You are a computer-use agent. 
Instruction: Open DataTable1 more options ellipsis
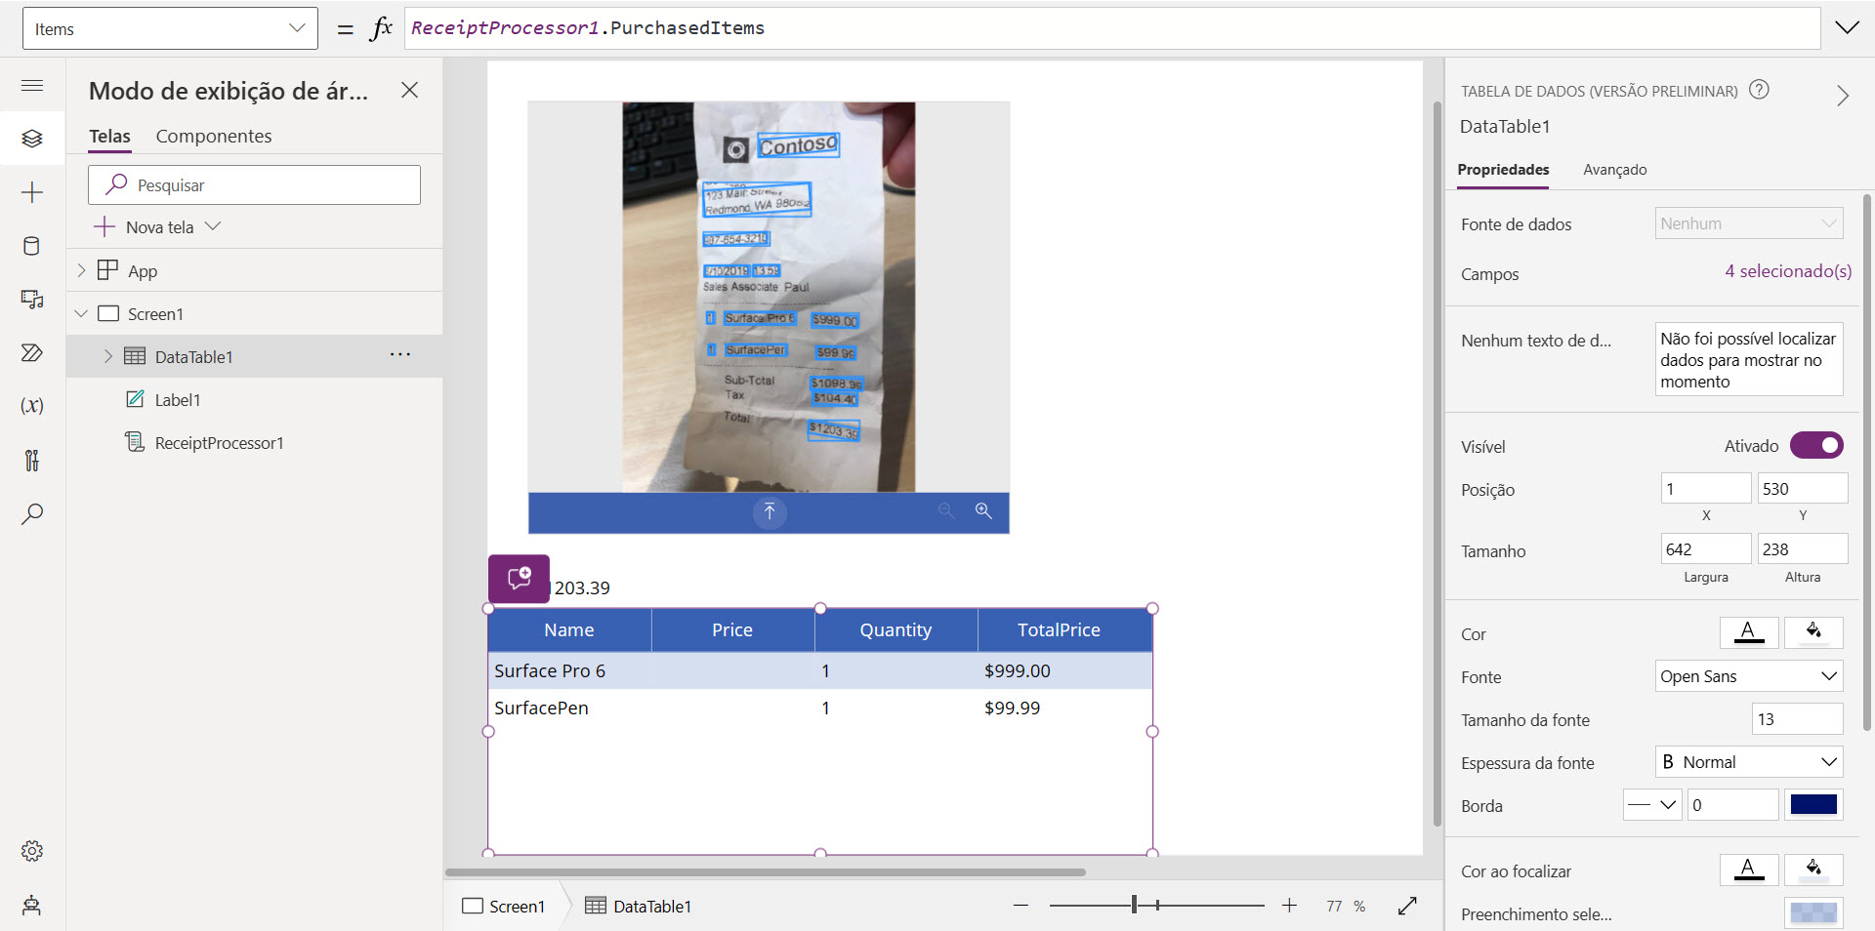400,355
